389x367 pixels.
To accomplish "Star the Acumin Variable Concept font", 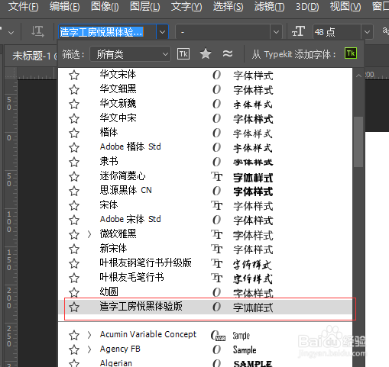I will [x=74, y=335].
